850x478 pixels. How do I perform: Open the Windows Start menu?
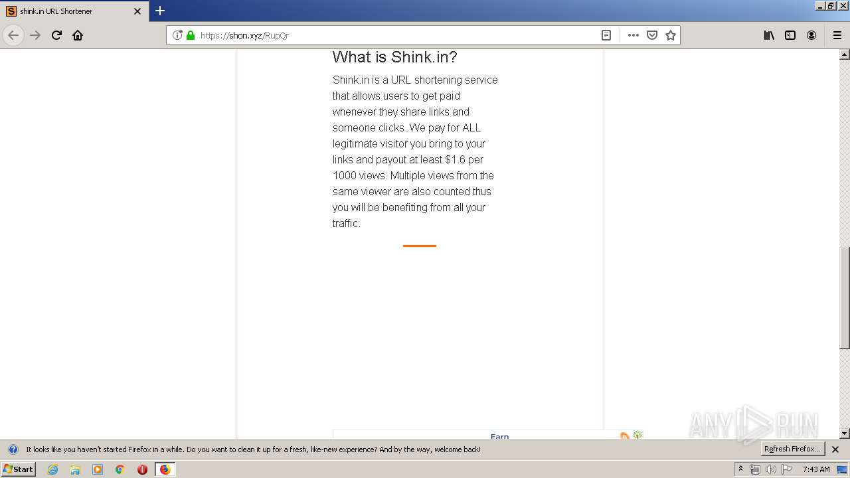[18, 469]
